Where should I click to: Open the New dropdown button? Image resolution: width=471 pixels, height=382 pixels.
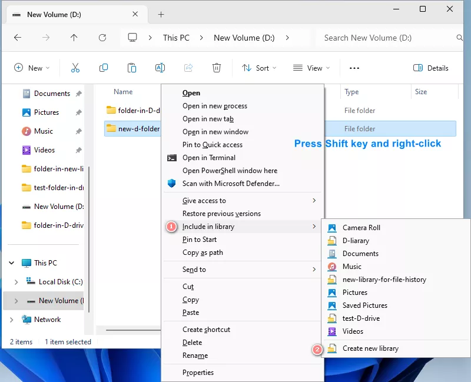click(32, 68)
